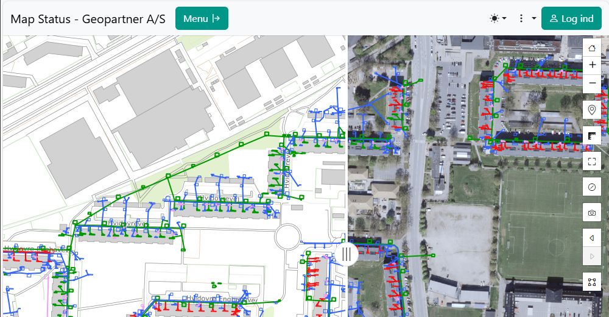Click the Log ind button
609x317 pixels.
(571, 18)
